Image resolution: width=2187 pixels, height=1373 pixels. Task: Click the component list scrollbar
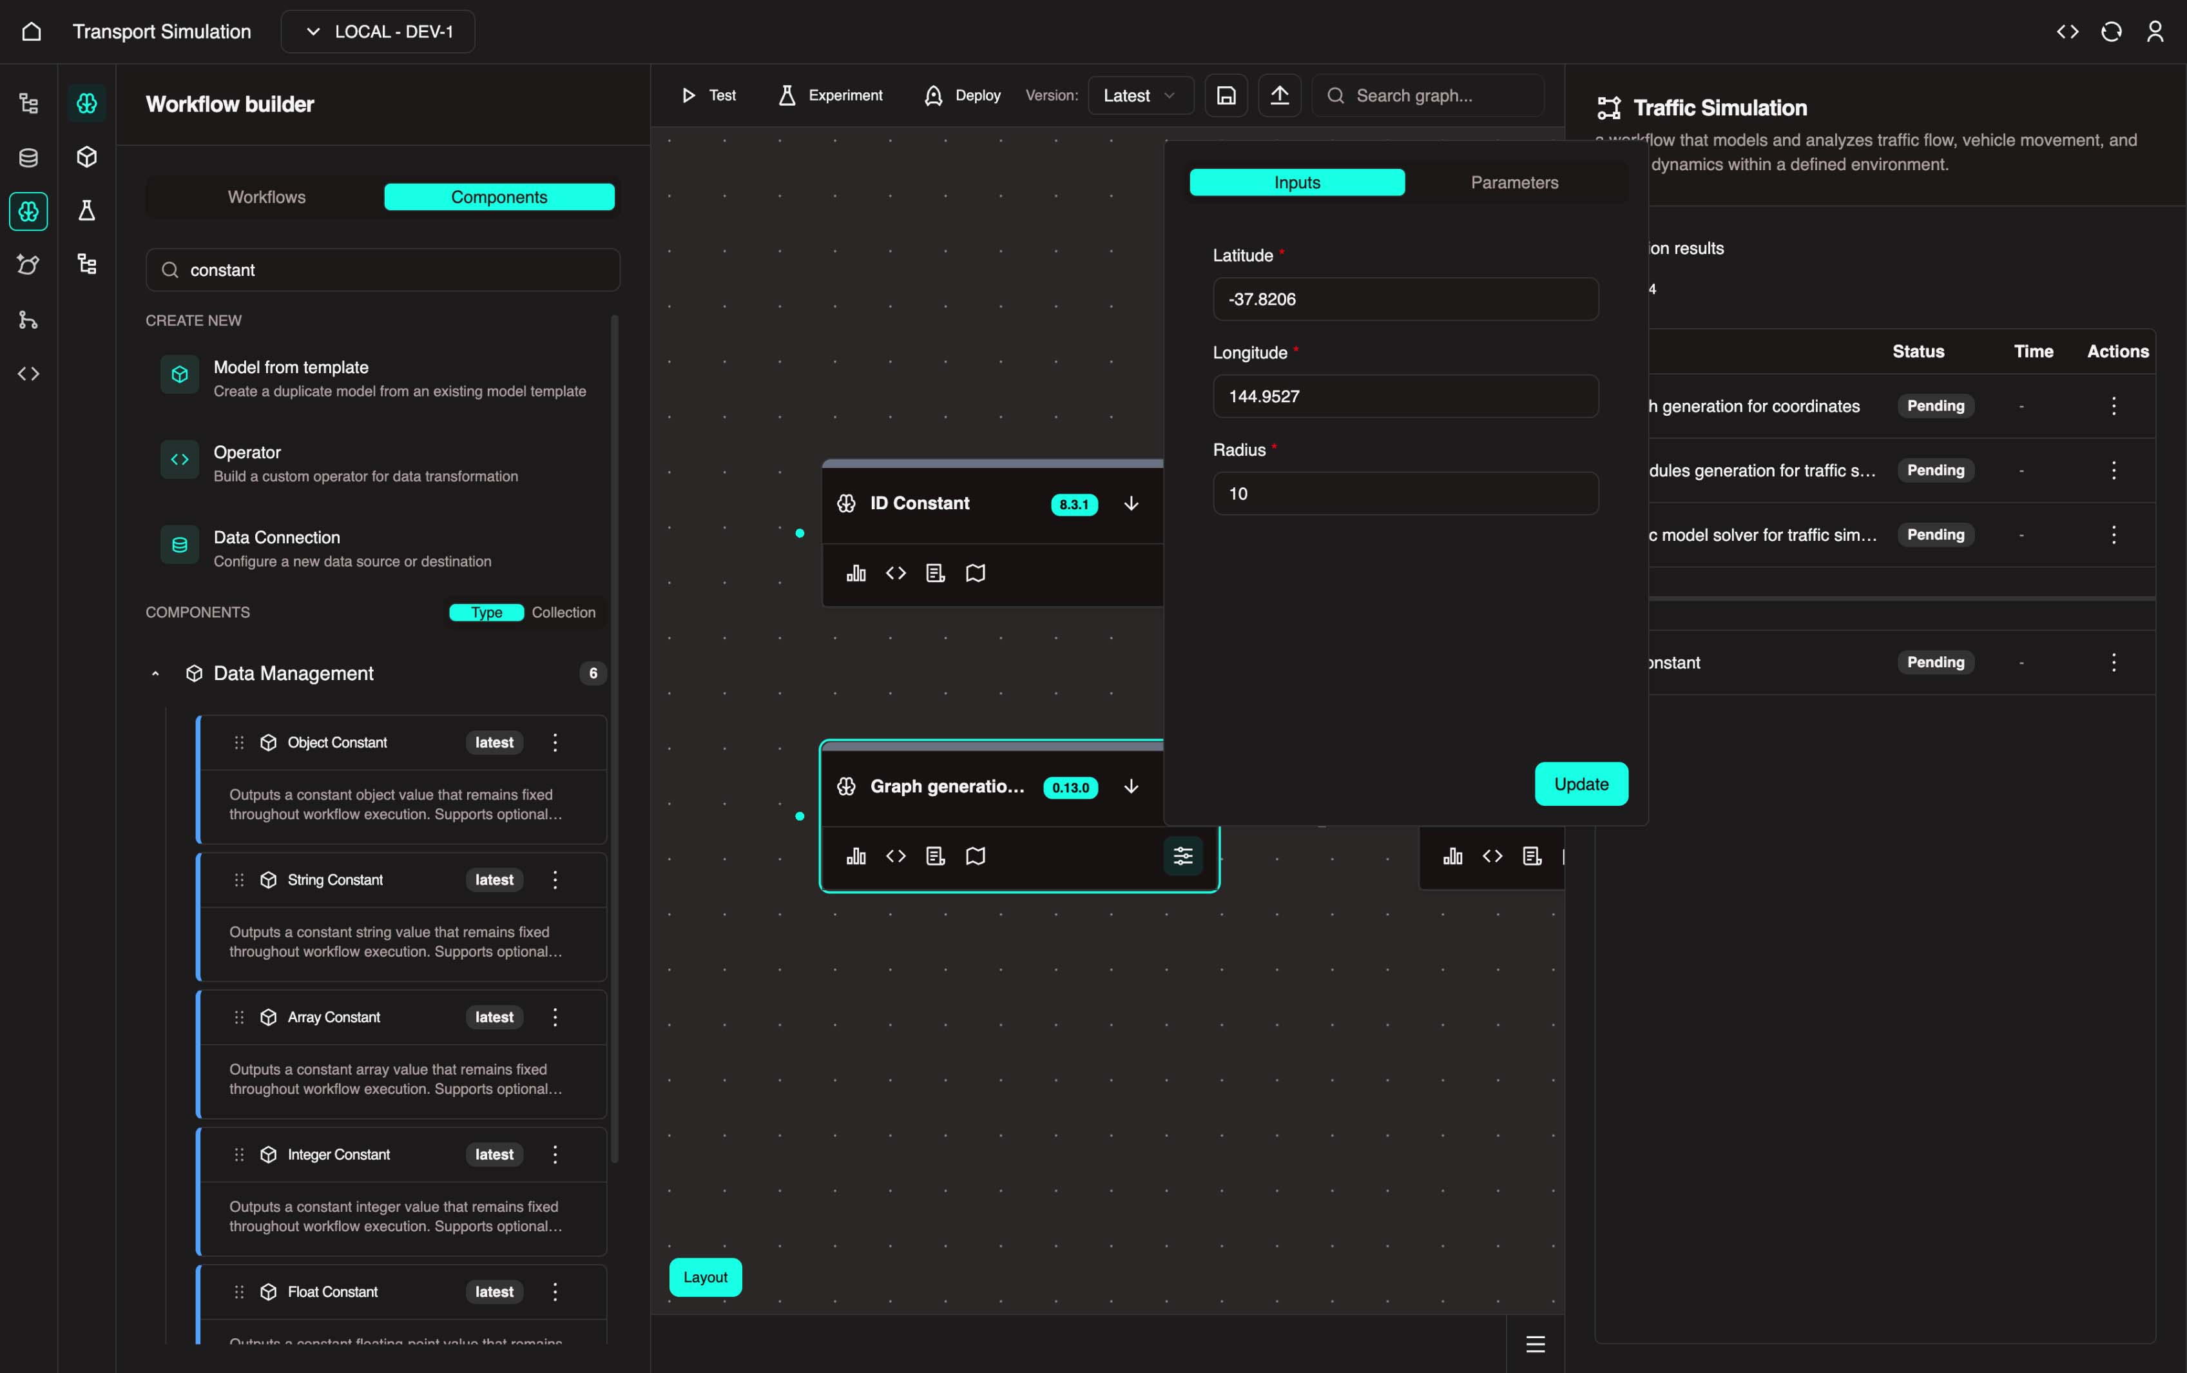coord(614,739)
